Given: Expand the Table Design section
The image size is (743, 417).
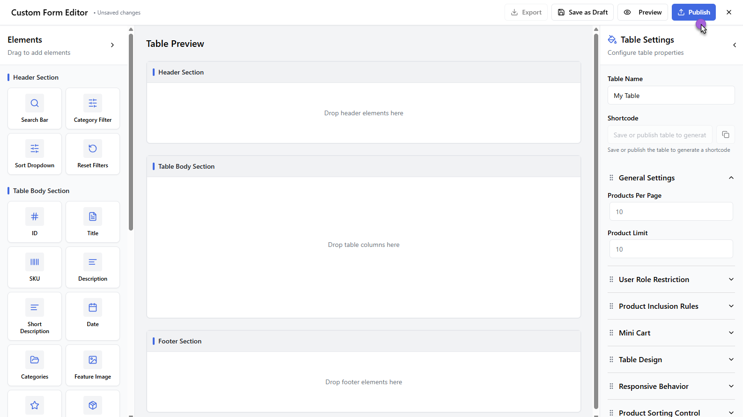Looking at the screenshot, I should 731,360.
